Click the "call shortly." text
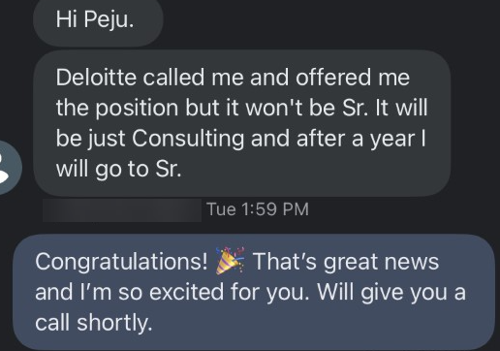 pyautogui.click(x=94, y=323)
